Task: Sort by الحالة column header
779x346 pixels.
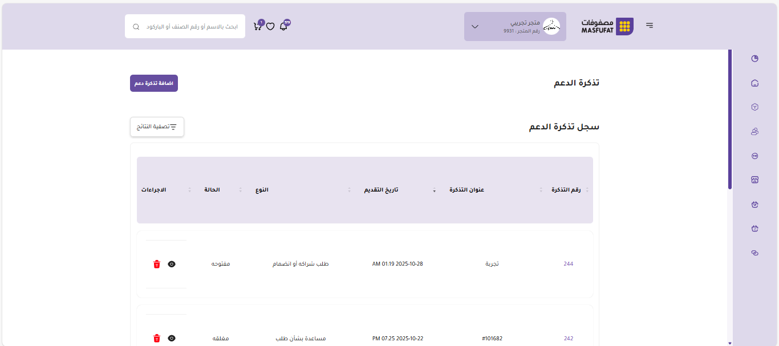Action: tap(212, 190)
